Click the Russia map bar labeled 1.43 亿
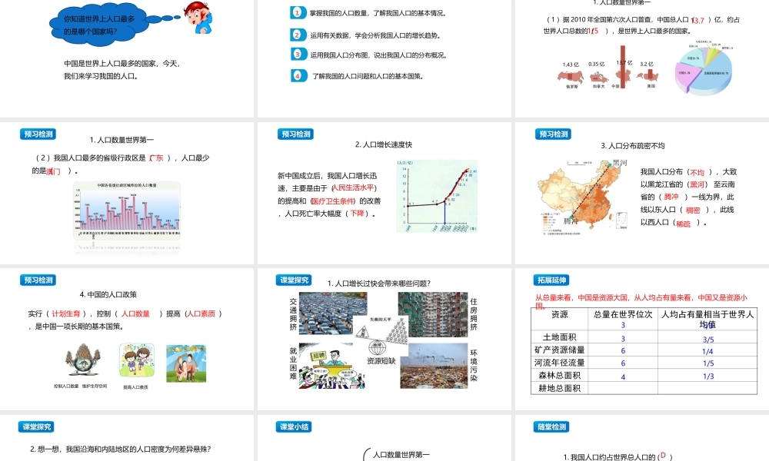This screenshot has height=461, width=769. point(571,75)
